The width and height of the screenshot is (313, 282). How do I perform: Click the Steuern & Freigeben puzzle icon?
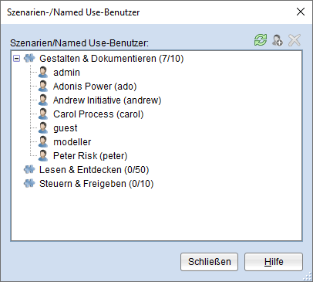tap(29, 184)
